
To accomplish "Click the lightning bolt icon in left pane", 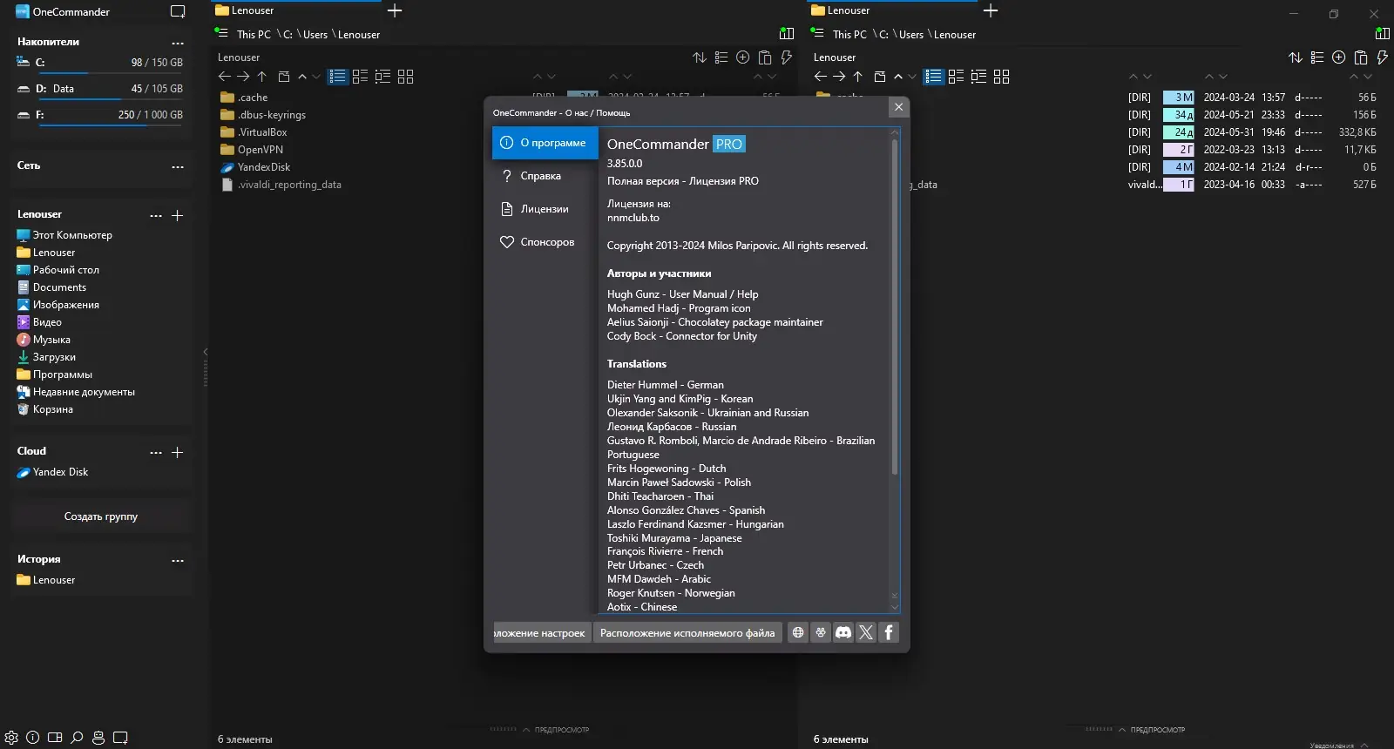I will (787, 57).
